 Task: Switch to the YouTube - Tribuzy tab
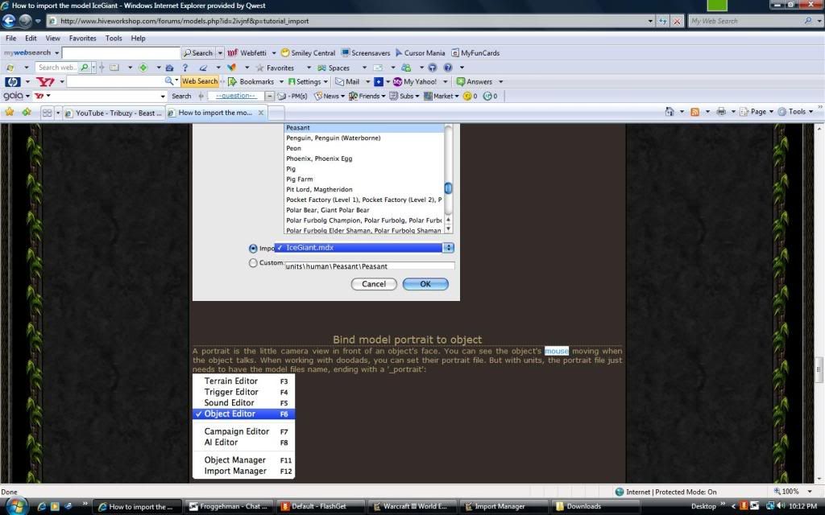[113, 113]
